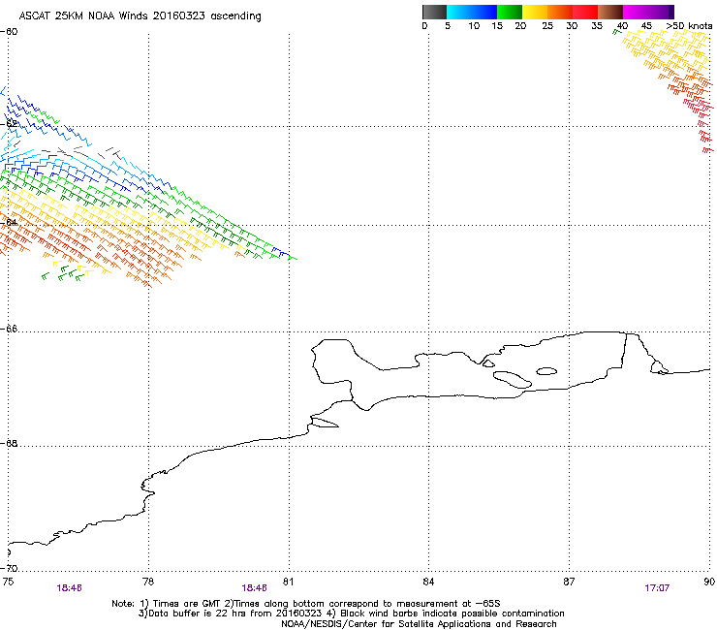
Task: Click the cyan-to-blue 5-15 knots color segment
Action: tap(472, 12)
